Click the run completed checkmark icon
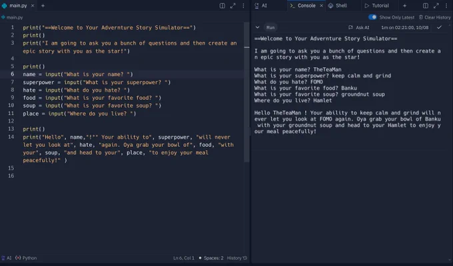This screenshot has height=266, width=453. [x=439, y=27]
